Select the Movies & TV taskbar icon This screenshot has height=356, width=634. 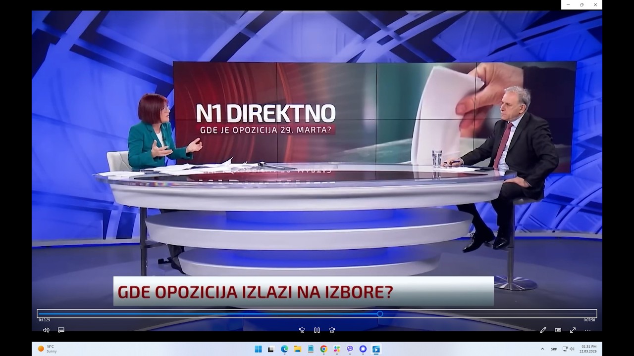[x=376, y=349]
